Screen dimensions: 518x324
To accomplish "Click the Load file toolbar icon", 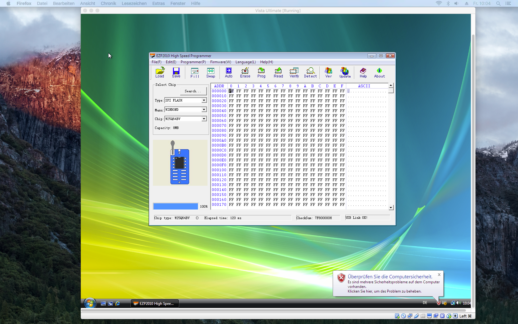I will point(160,73).
